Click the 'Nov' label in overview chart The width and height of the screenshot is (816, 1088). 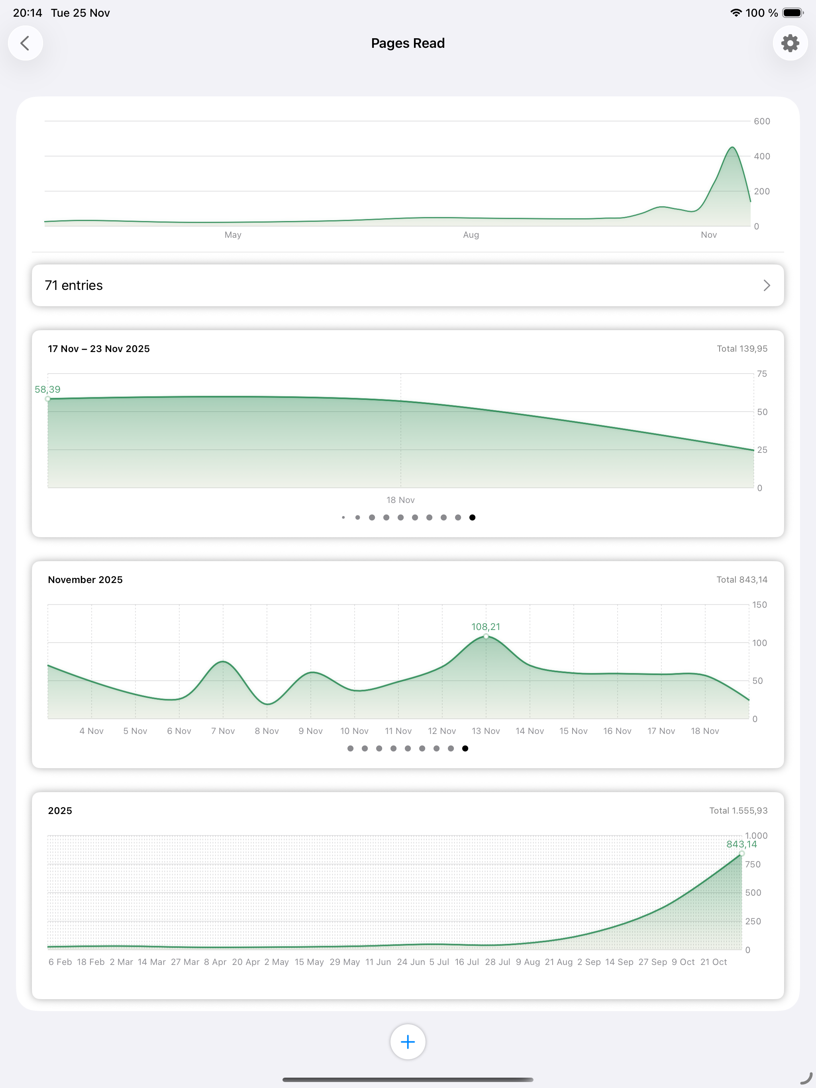coord(709,235)
